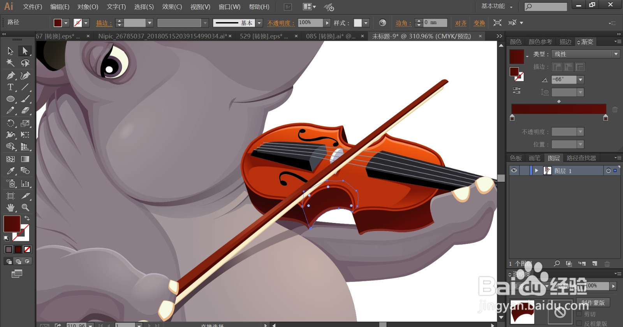
Task: Open the 样式 style dropdown
Action: pos(366,23)
